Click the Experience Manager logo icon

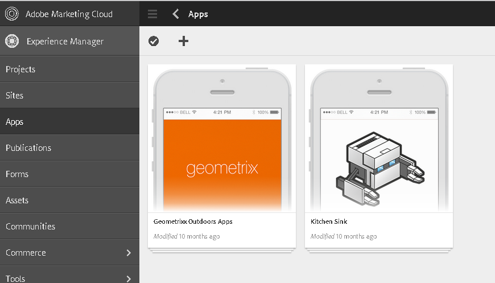pyautogui.click(x=12, y=41)
